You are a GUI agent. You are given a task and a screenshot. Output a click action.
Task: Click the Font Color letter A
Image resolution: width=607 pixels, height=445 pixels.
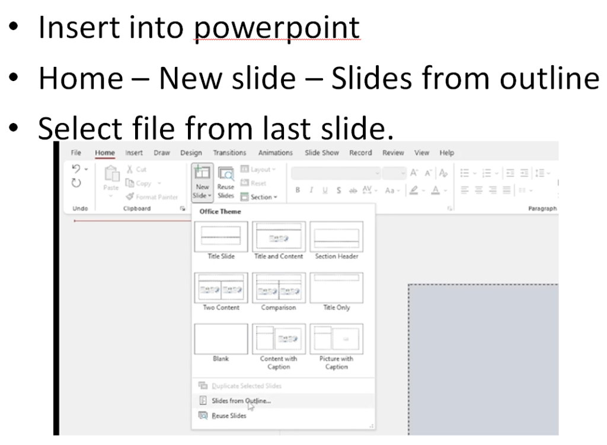(x=436, y=190)
